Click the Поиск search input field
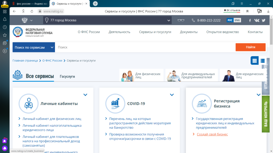The width and height of the screenshot is (273, 153). (145, 47)
